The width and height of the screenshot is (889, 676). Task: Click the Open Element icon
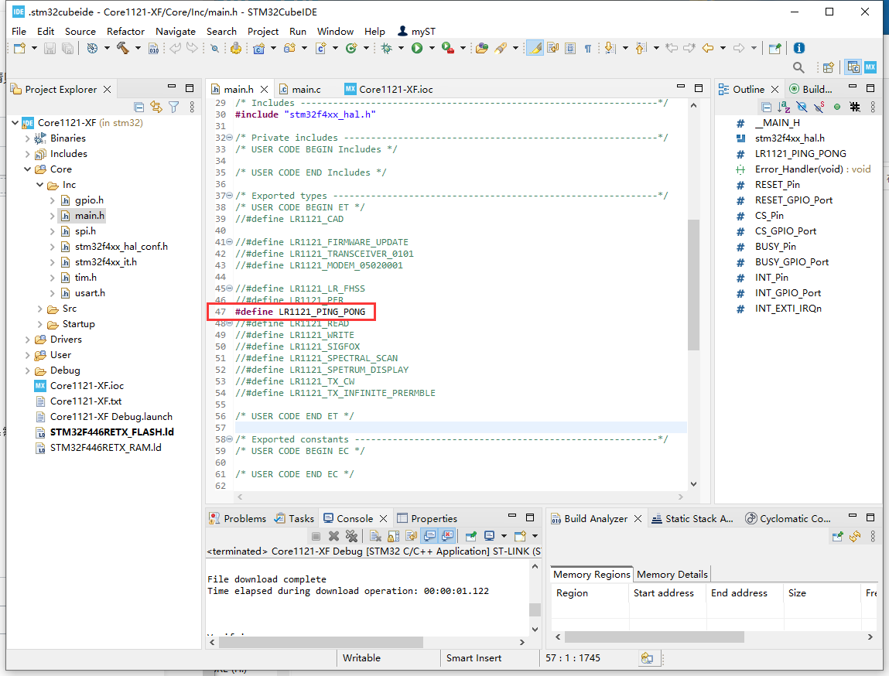click(x=482, y=48)
